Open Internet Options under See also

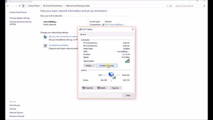[16, 113]
